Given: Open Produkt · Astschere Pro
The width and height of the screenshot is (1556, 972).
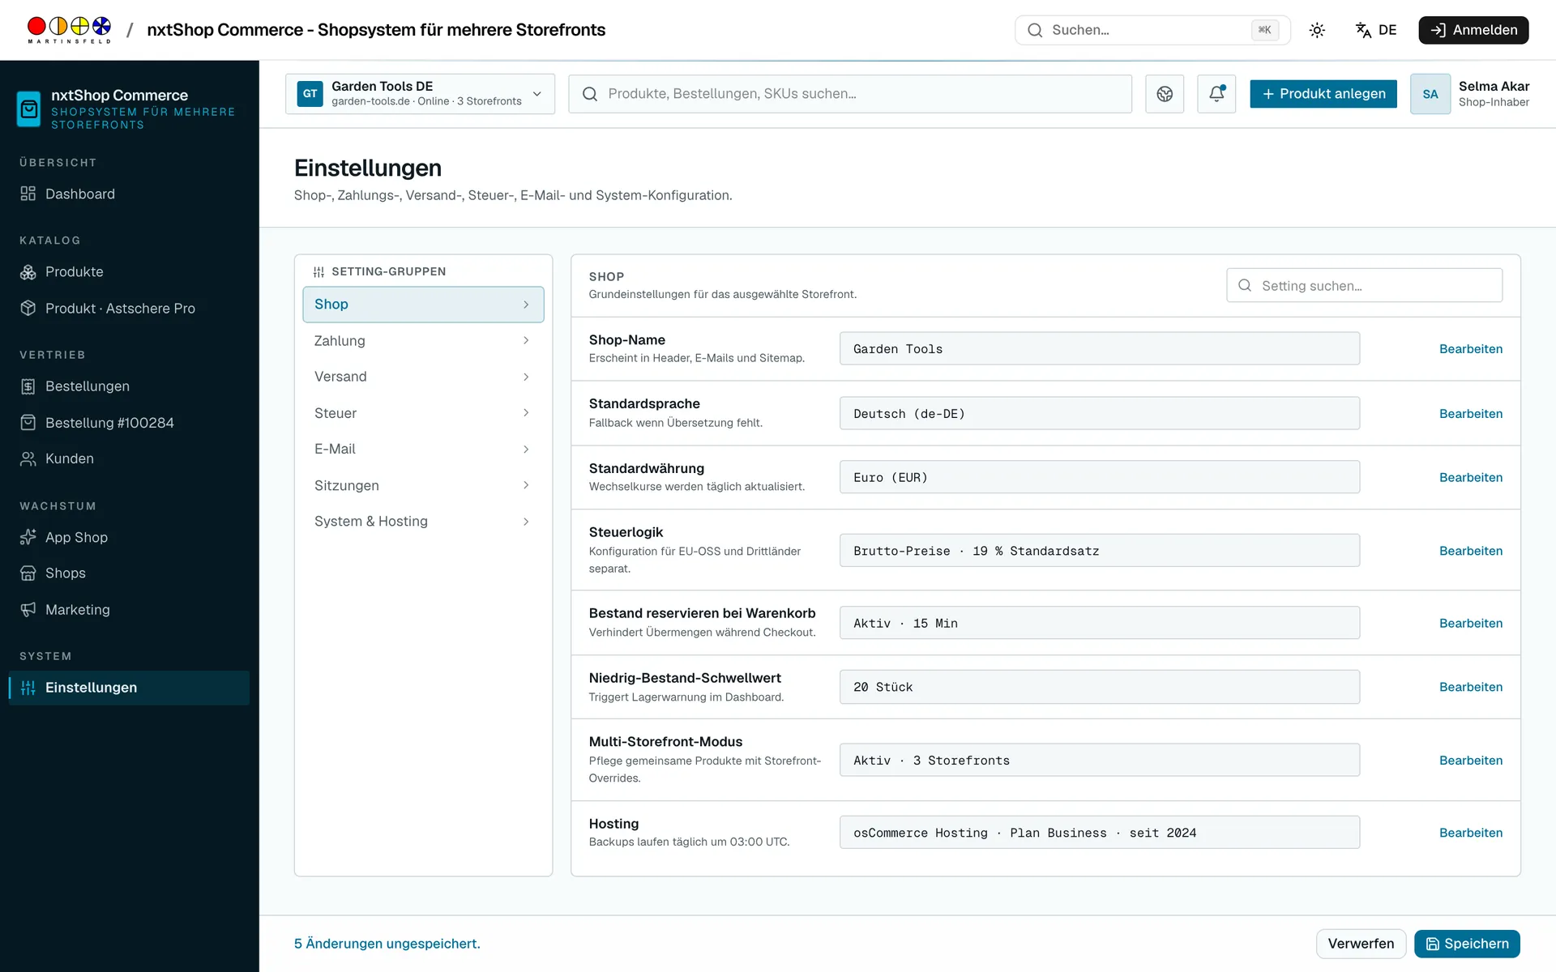Looking at the screenshot, I should 130,309.
